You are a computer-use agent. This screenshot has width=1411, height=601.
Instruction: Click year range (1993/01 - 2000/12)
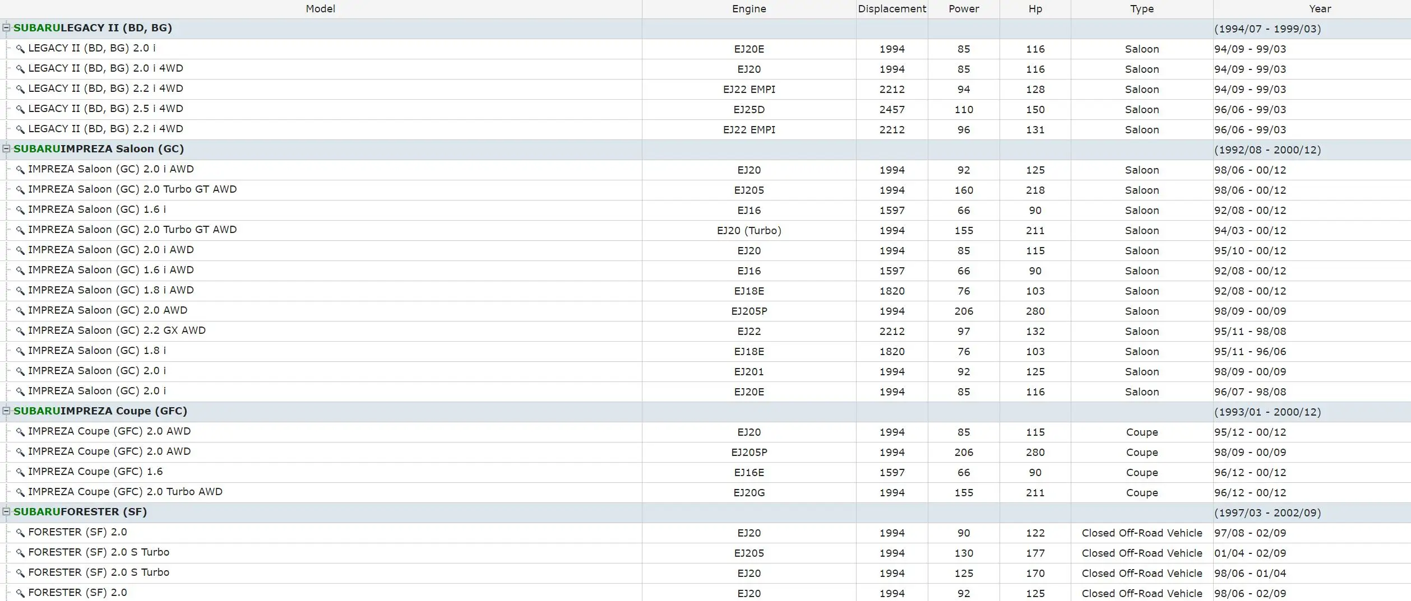(1267, 412)
